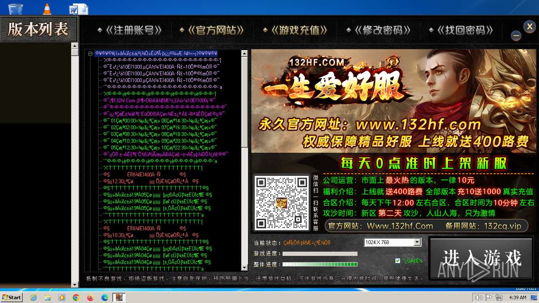Click the 4:39 AM taskbar clock
The image size is (539, 303).
tap(518, 298)
